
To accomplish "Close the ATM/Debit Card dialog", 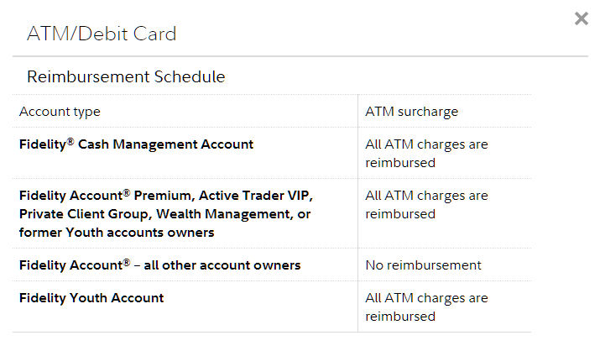I will click(582, 18).
